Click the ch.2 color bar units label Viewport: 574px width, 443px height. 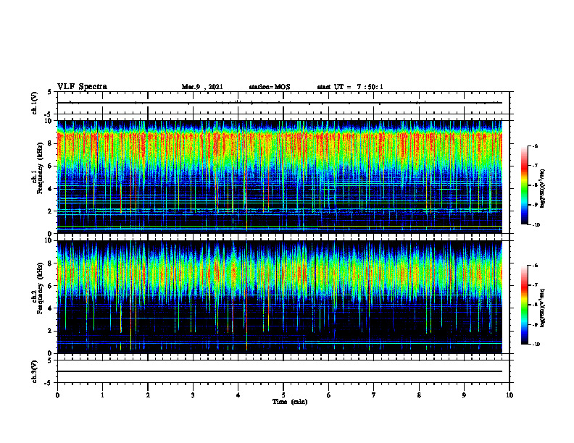pyautogui.click(x=543, y=308)
